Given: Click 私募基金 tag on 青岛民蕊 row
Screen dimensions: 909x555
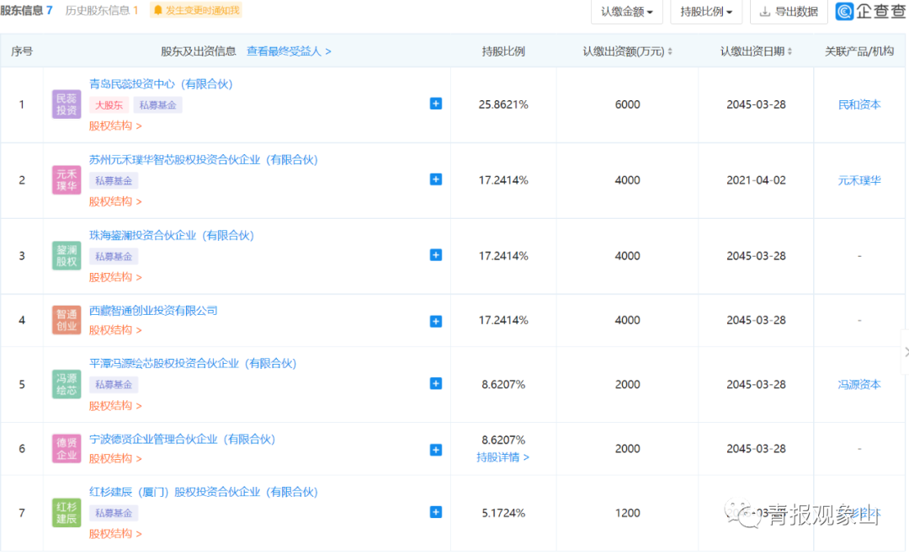Looking at the screenshot, I should pos(157,105).
